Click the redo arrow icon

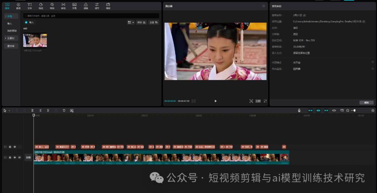click(24, 110)
